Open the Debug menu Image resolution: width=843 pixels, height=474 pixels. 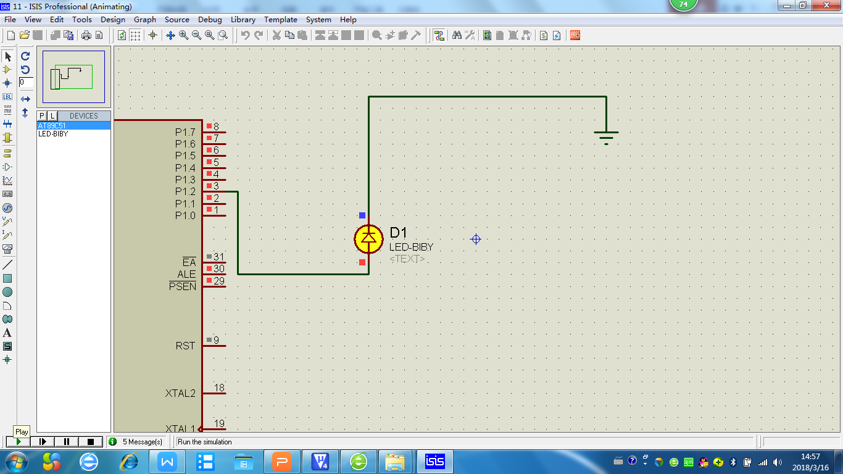point(210,20)
